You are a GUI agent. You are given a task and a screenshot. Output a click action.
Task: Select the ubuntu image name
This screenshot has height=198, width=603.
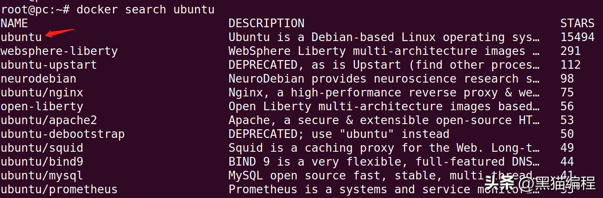(21, 37)
